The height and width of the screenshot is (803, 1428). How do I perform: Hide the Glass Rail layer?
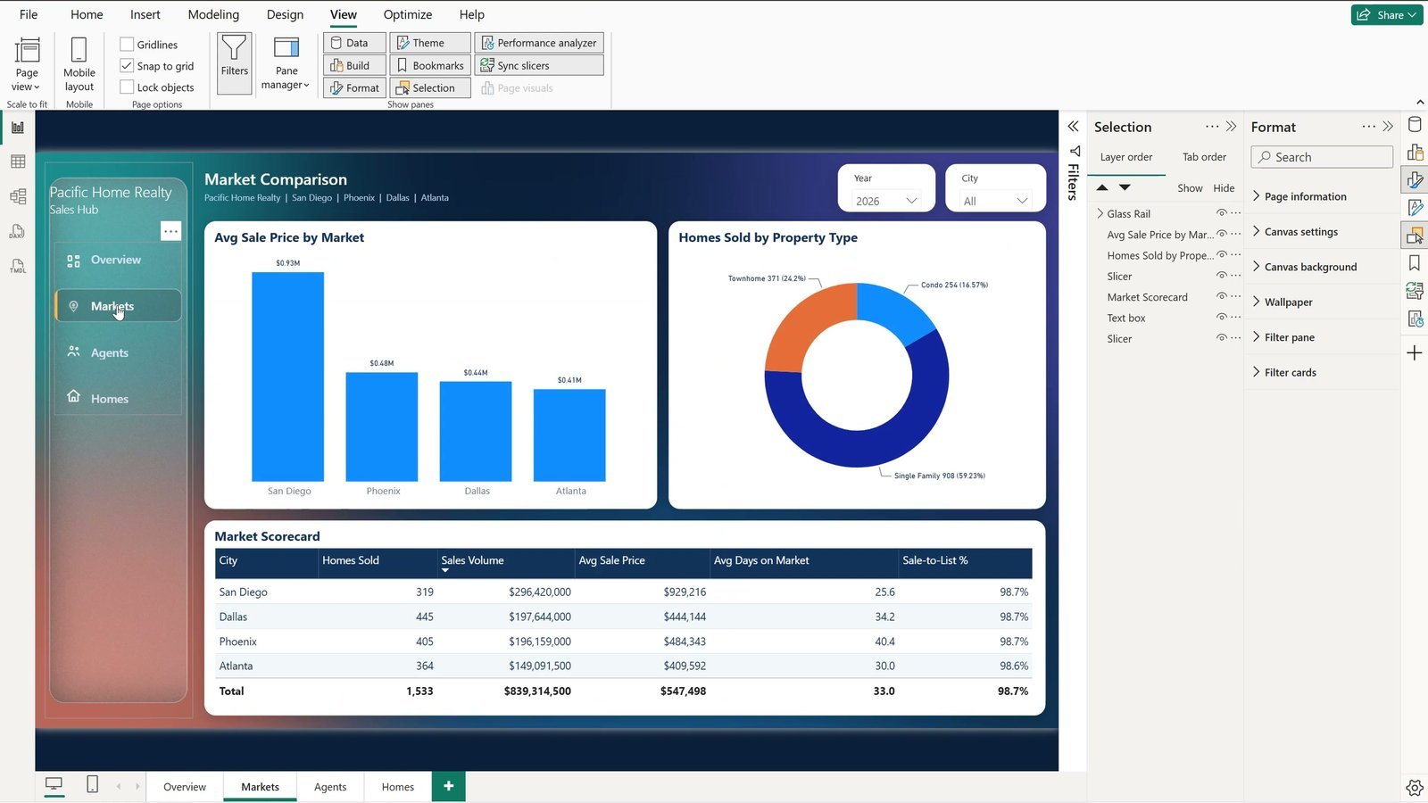1222,213
